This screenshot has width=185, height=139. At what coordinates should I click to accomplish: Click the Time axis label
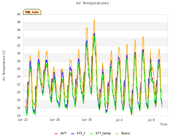pyautogui.click(x=163, y=124)
